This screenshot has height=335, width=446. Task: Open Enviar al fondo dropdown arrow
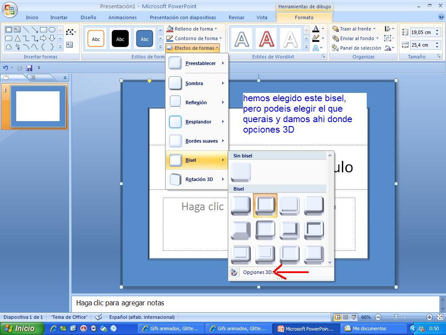point(378,38)
